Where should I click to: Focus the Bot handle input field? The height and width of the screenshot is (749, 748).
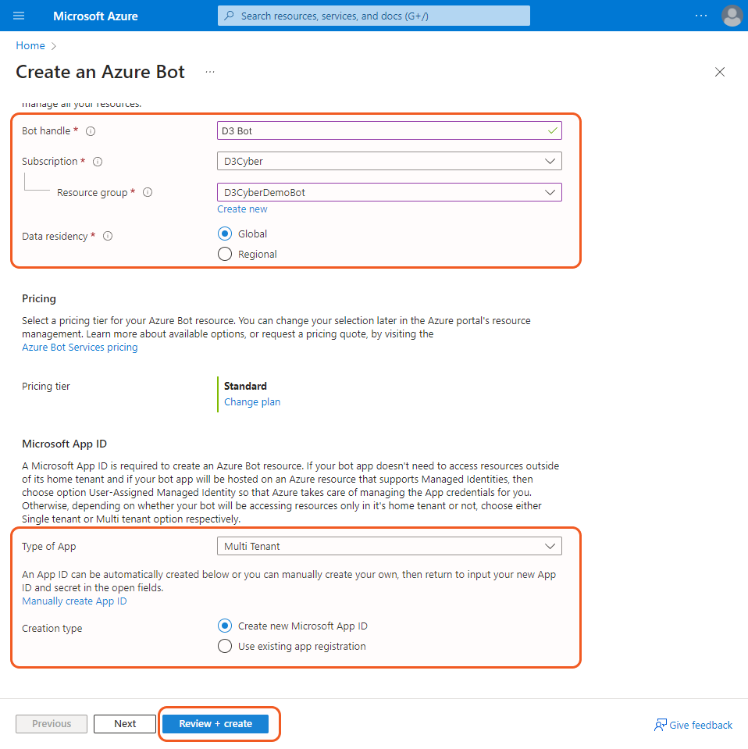[390, 131]
